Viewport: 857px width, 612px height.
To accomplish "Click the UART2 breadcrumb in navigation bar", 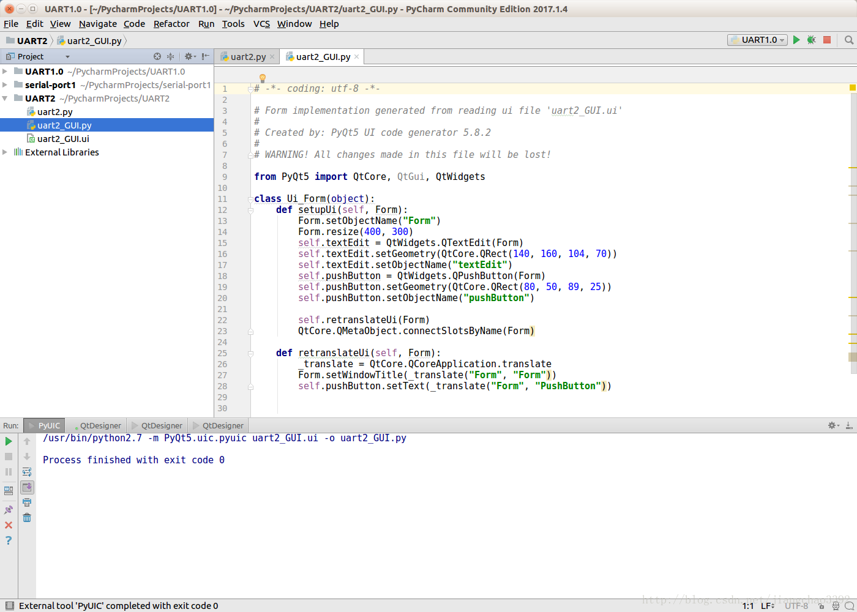I will tap(26, 40).
